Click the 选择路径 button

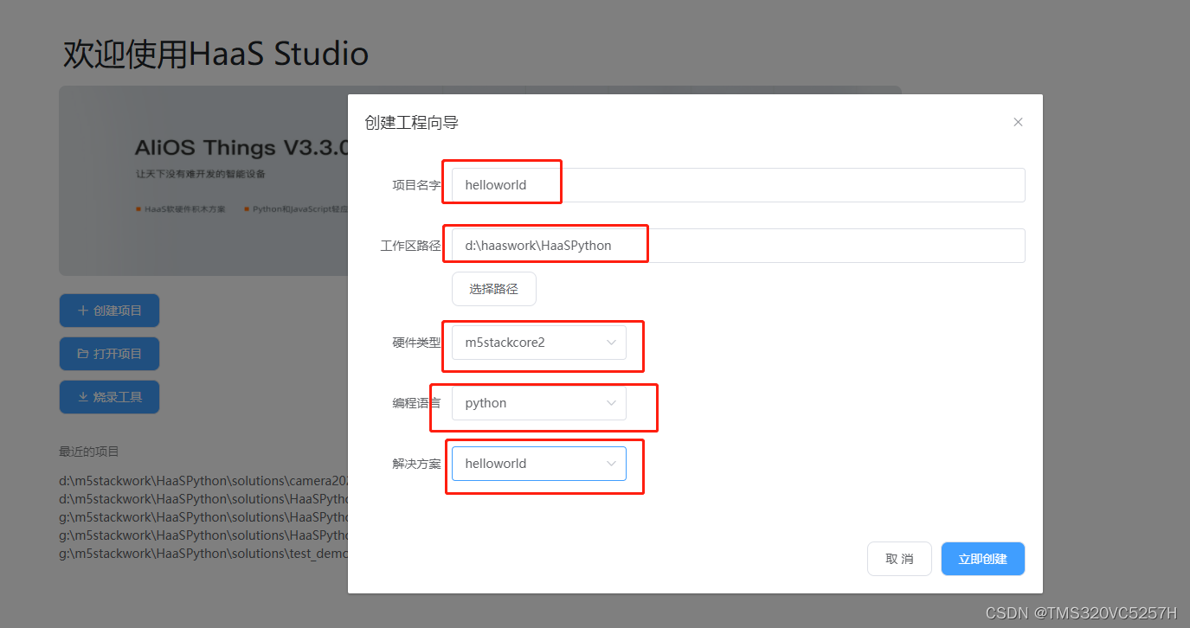[494, 289]
